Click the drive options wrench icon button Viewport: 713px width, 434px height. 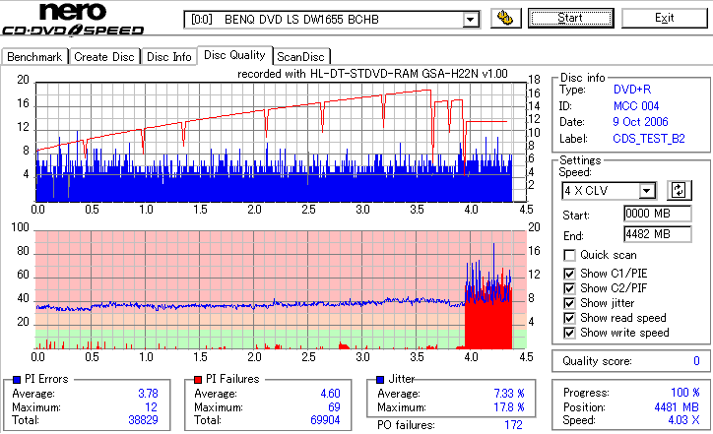505,18
